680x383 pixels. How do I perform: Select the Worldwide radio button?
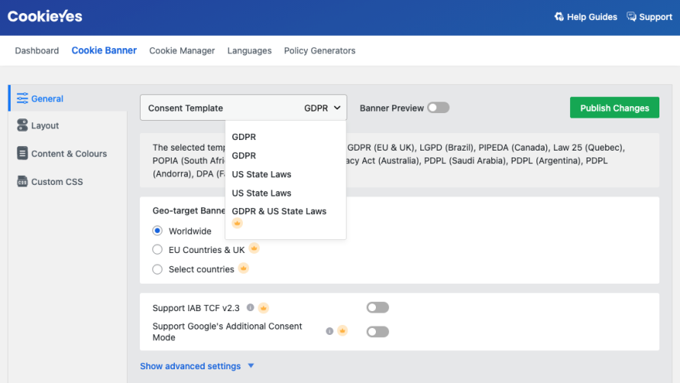tap(157, 231)
